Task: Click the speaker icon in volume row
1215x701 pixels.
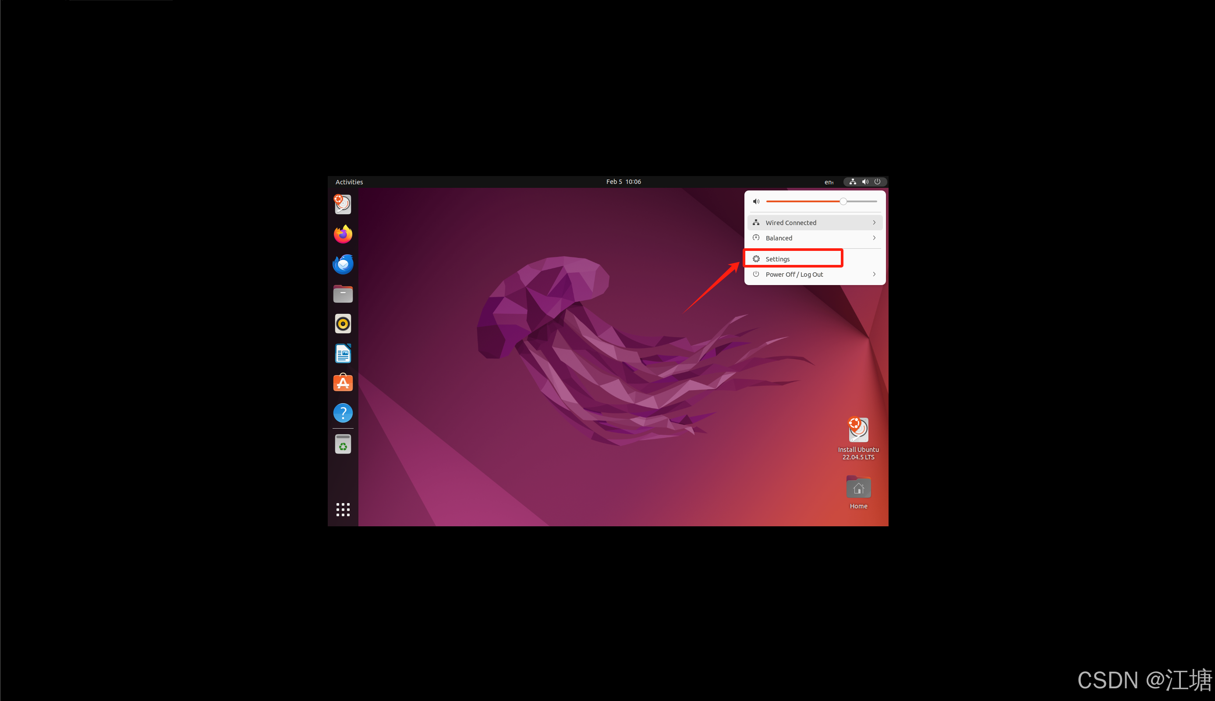Action: [756, 201]
